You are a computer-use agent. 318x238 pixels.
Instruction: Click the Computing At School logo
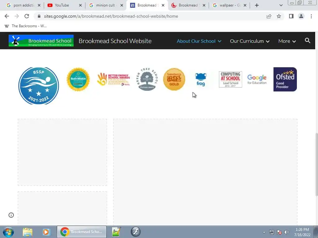pos(230,79)
